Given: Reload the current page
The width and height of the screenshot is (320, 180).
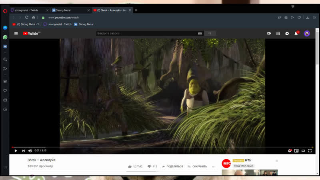Looking at the screenshot, I should click(27, 18).
